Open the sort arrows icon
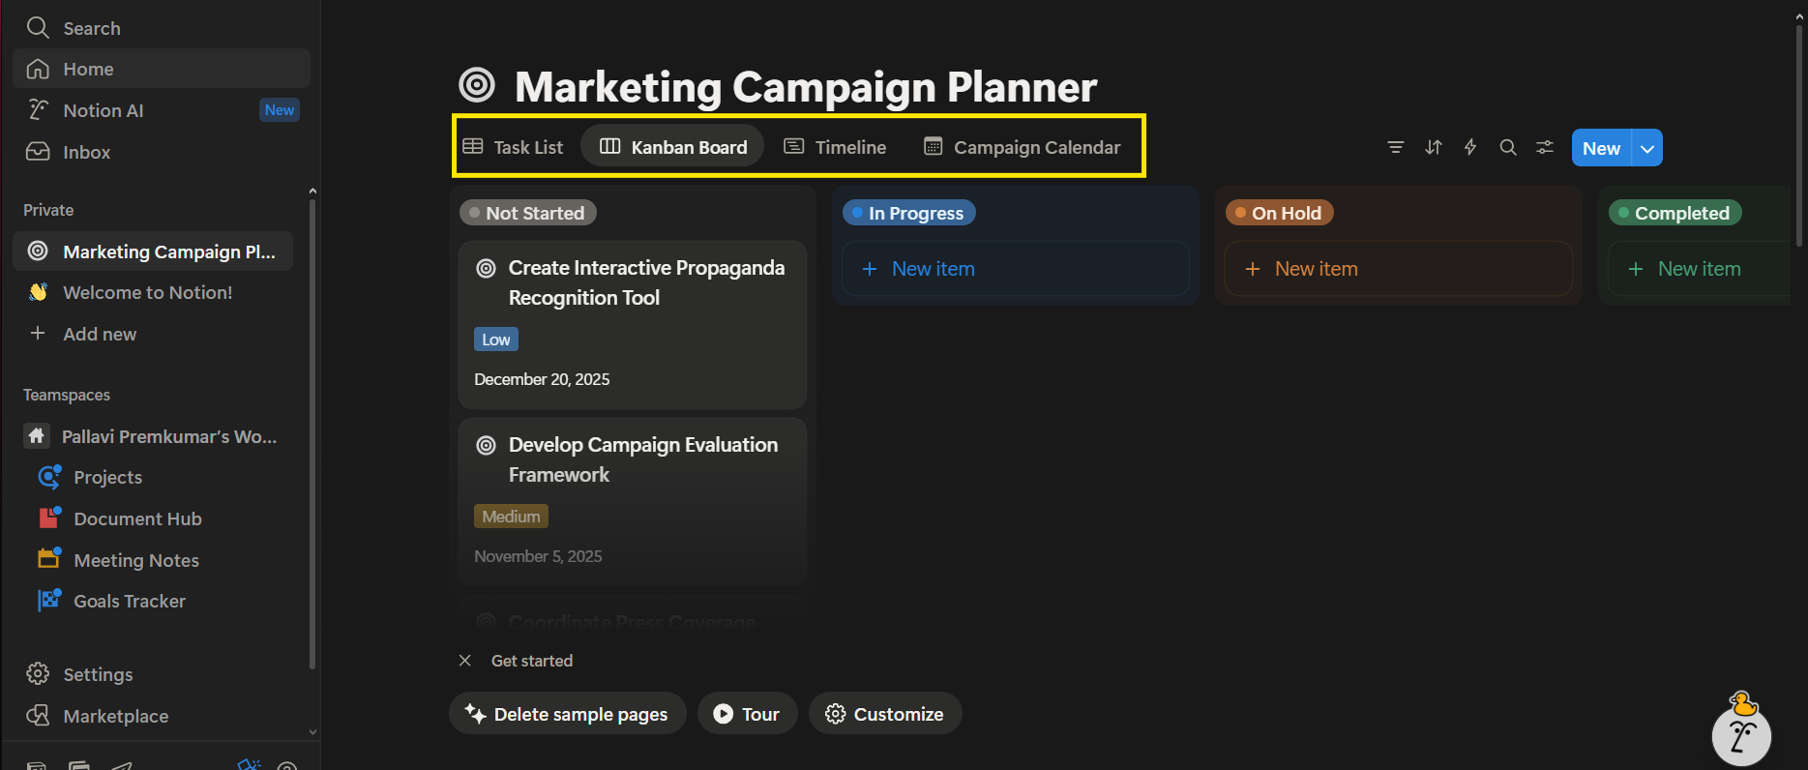Viewport: 1808px width, 770px height. (1433, 147)
